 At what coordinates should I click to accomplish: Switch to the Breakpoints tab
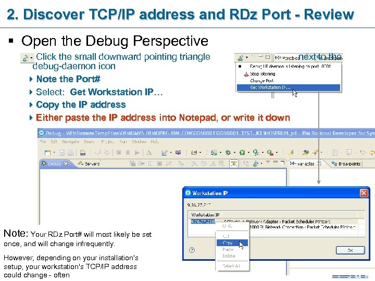pyautogui.click(x=346, y=164)
